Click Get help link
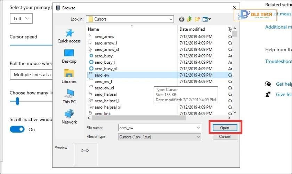 pos(284,84)
